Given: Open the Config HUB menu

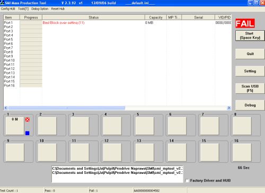Looking at the screenshot, I should tap(8, 8).
